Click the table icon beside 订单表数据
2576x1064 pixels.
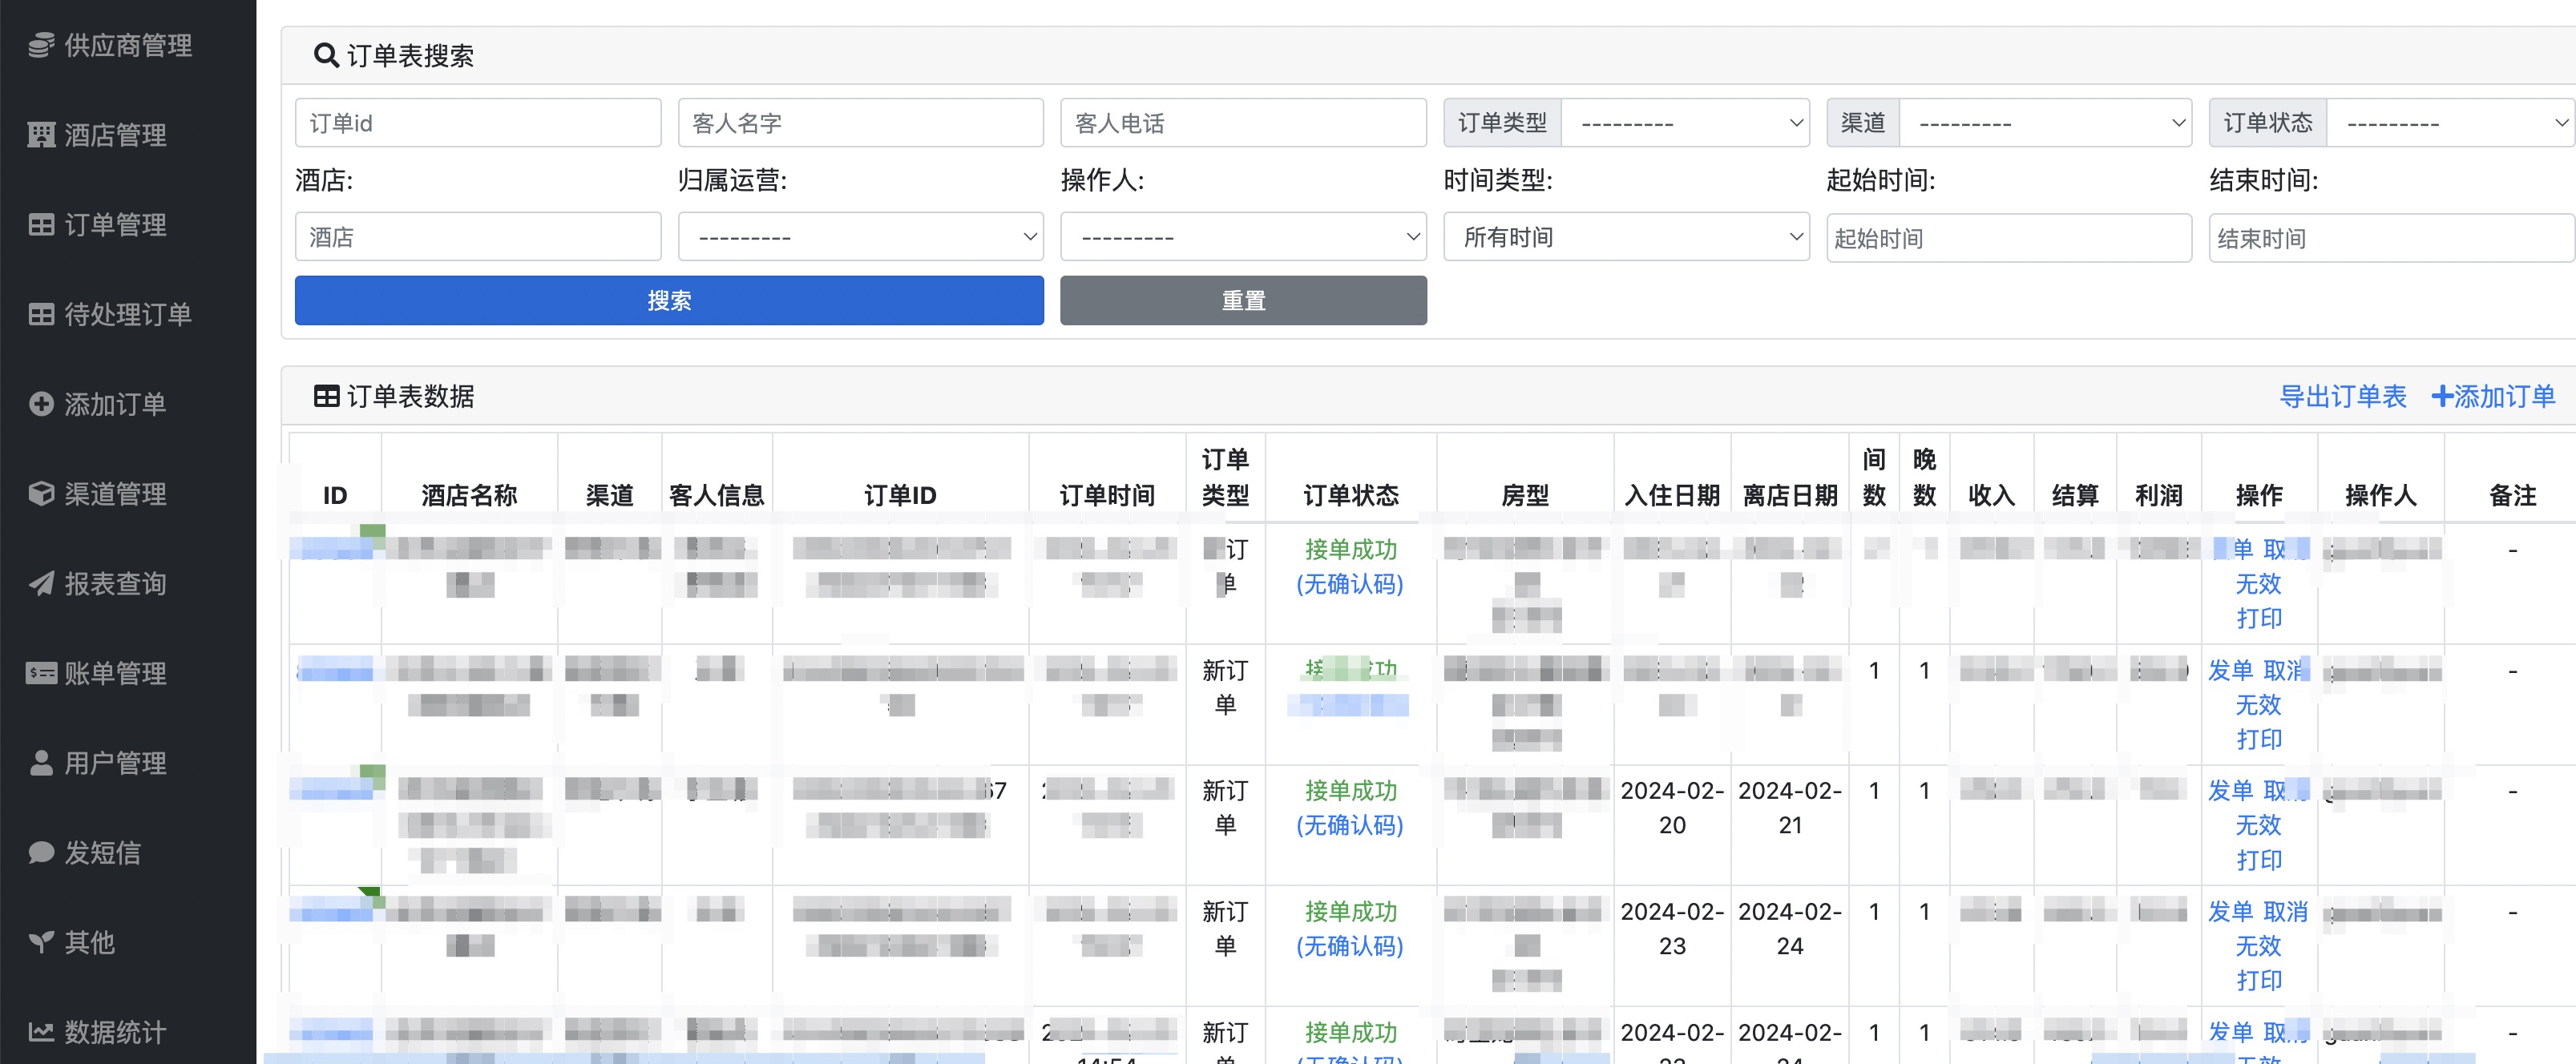pos(326,397)
